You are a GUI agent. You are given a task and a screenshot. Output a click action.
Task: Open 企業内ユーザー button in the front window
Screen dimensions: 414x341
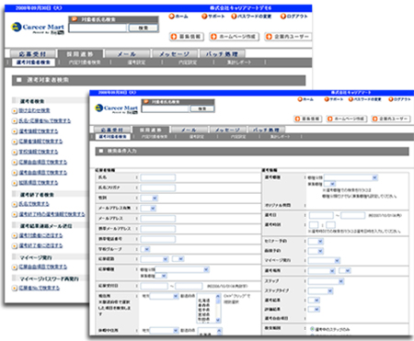(x=391, y=119)
